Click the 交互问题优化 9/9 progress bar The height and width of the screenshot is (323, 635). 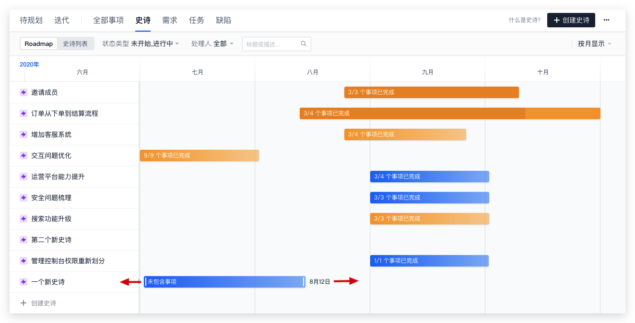[x=200, y=156]
